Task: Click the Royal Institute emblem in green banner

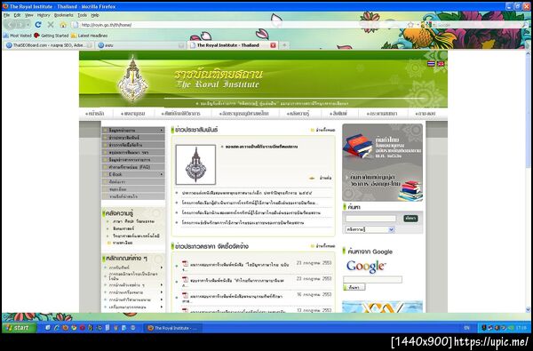Action: click(x=133, y=80)
